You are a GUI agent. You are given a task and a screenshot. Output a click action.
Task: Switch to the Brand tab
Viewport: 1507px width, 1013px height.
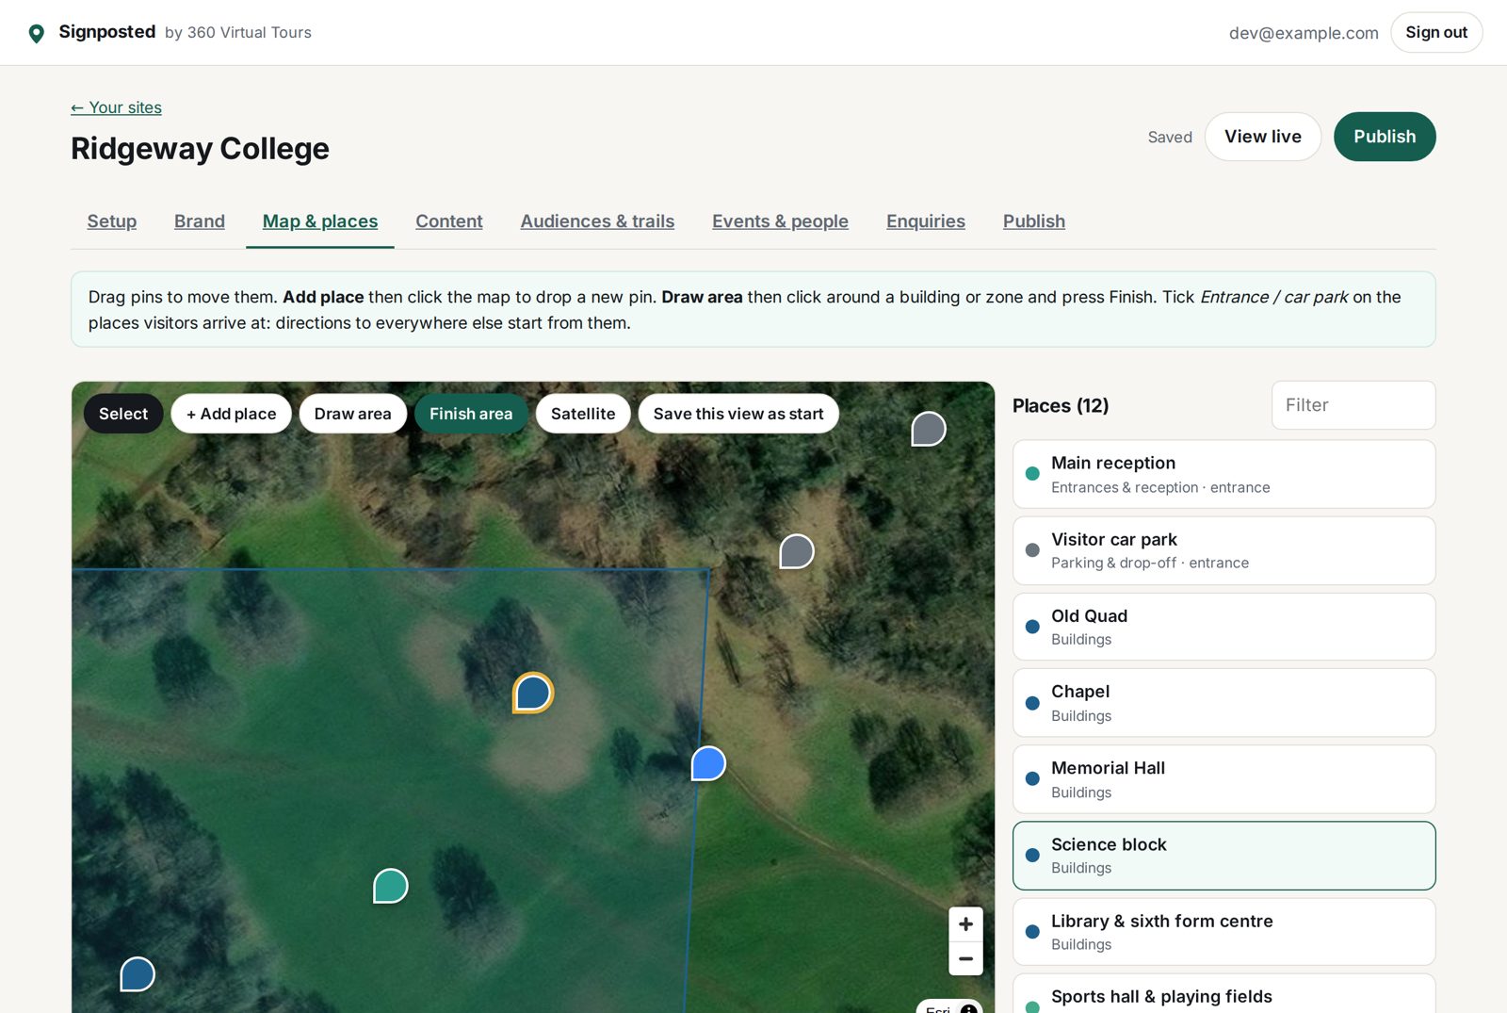click(200, 221)
